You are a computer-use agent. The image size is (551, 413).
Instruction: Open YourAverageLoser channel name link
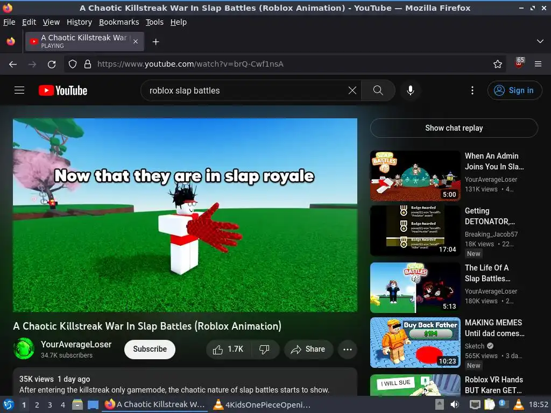pyautogui.click(x=76, y=345)
